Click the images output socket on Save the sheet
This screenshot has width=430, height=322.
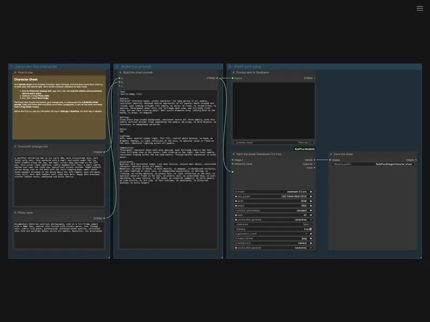click(416, 160)
